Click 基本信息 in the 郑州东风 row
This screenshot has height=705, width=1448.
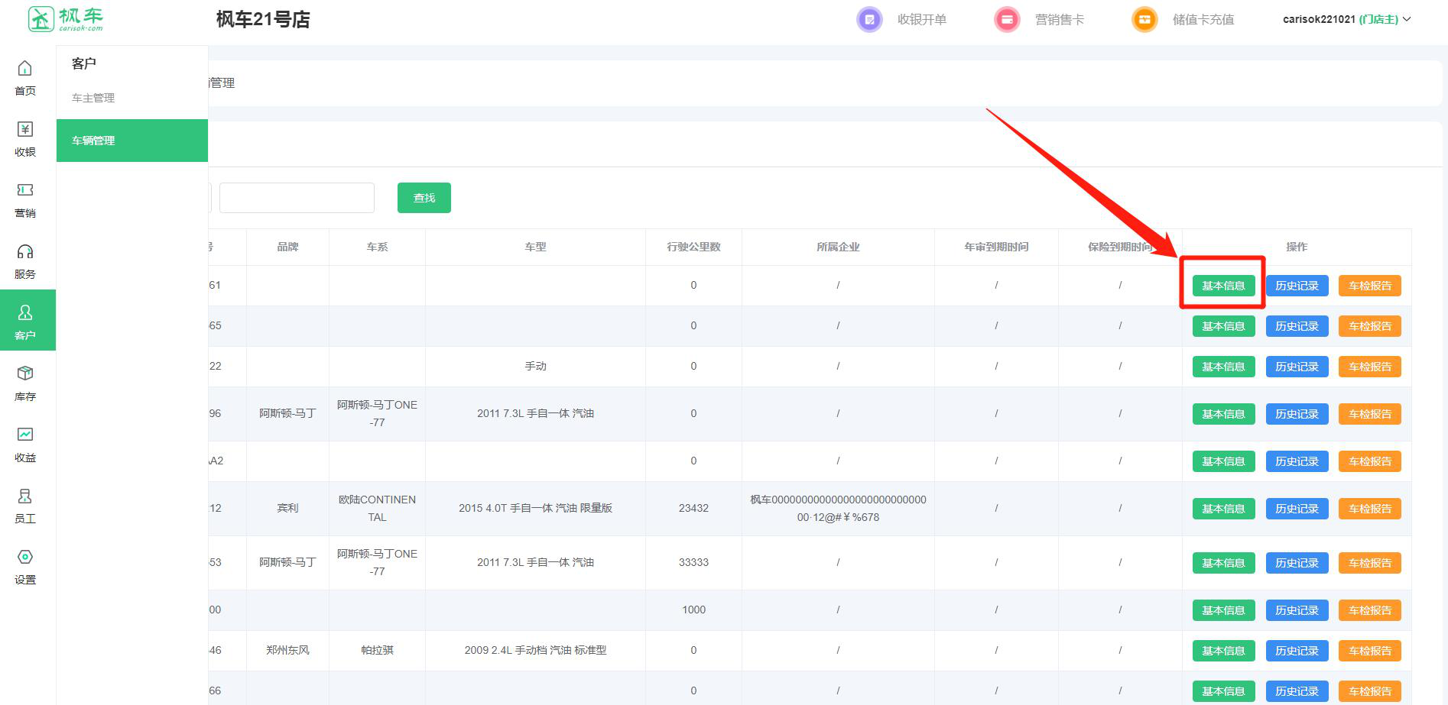pyautogui.click(x=1223, y=651)
